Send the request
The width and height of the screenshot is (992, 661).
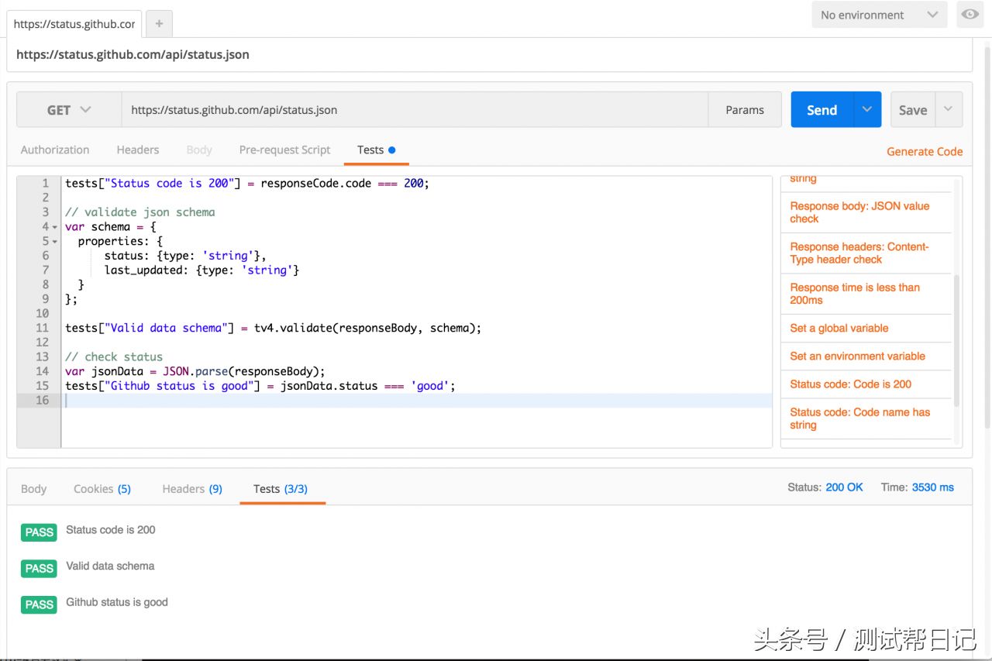tap(822, 110)
